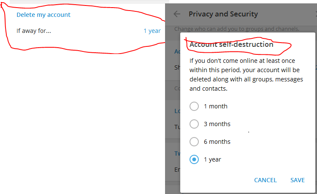
Task: Click the dimmed 'Tu' row behind dialog
Action: [x=177, y=127]
